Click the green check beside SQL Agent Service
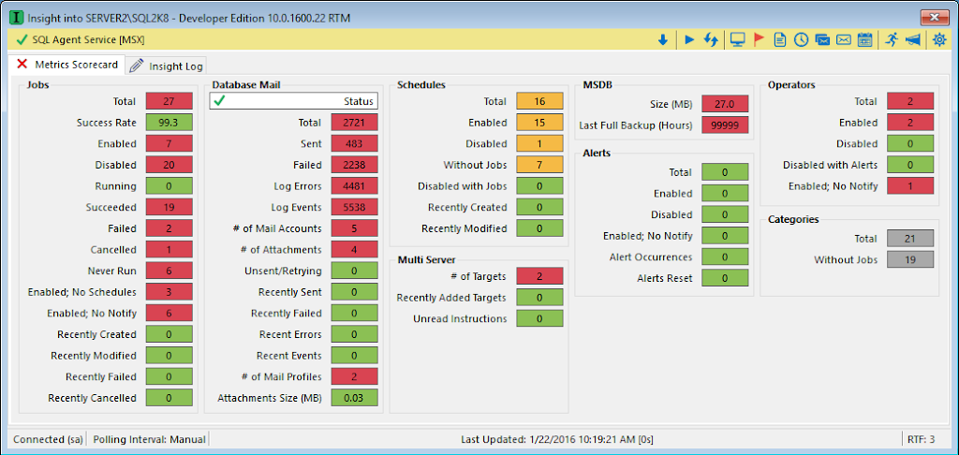Screen dimensions: 959x455 [x=22, y=39]
